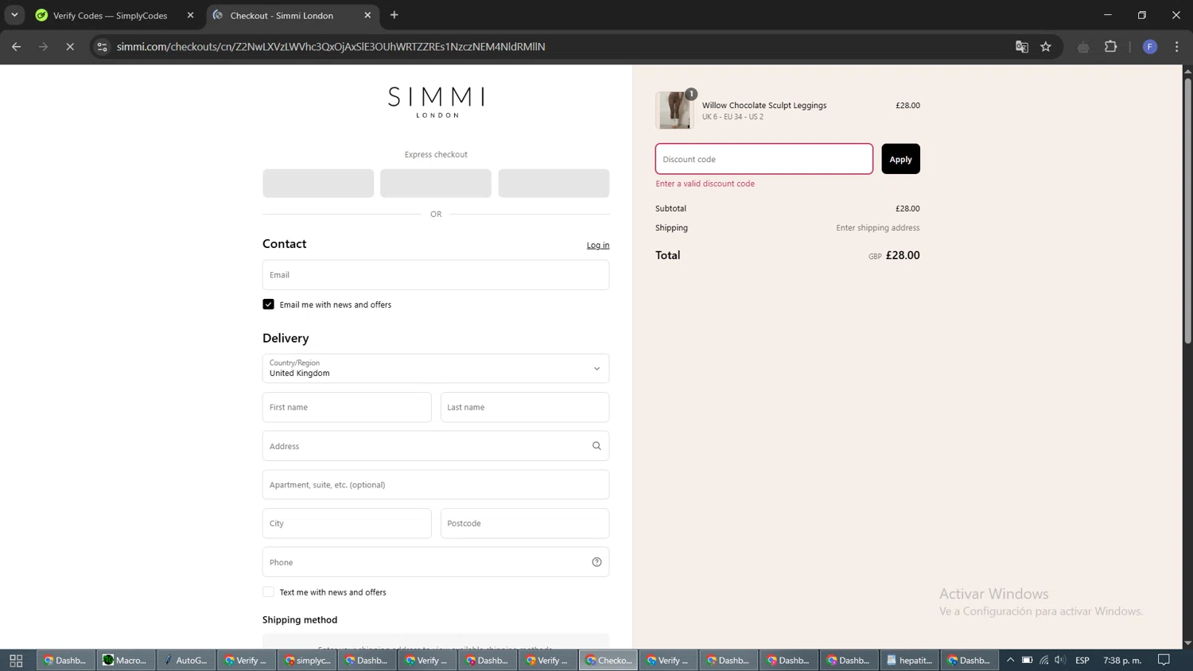Go forward to the next page
Viewport: 1193px width, 671px height.
click(44, 47)
